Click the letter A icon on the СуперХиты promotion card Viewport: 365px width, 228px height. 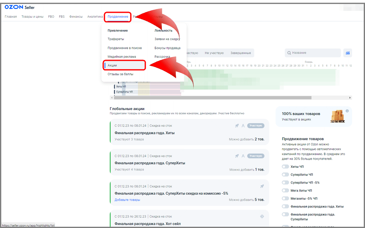[243, 156]
